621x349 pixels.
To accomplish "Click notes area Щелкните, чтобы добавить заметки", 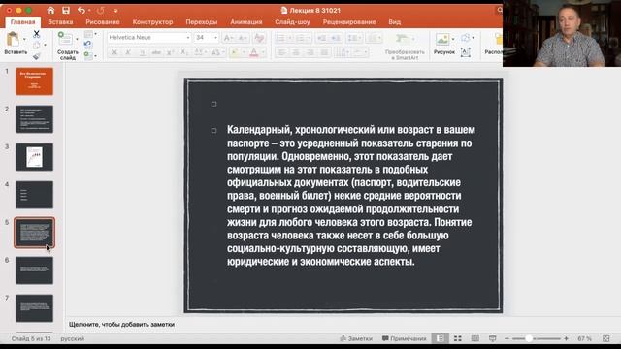I will pyautogui.click(x=121, y=324).
